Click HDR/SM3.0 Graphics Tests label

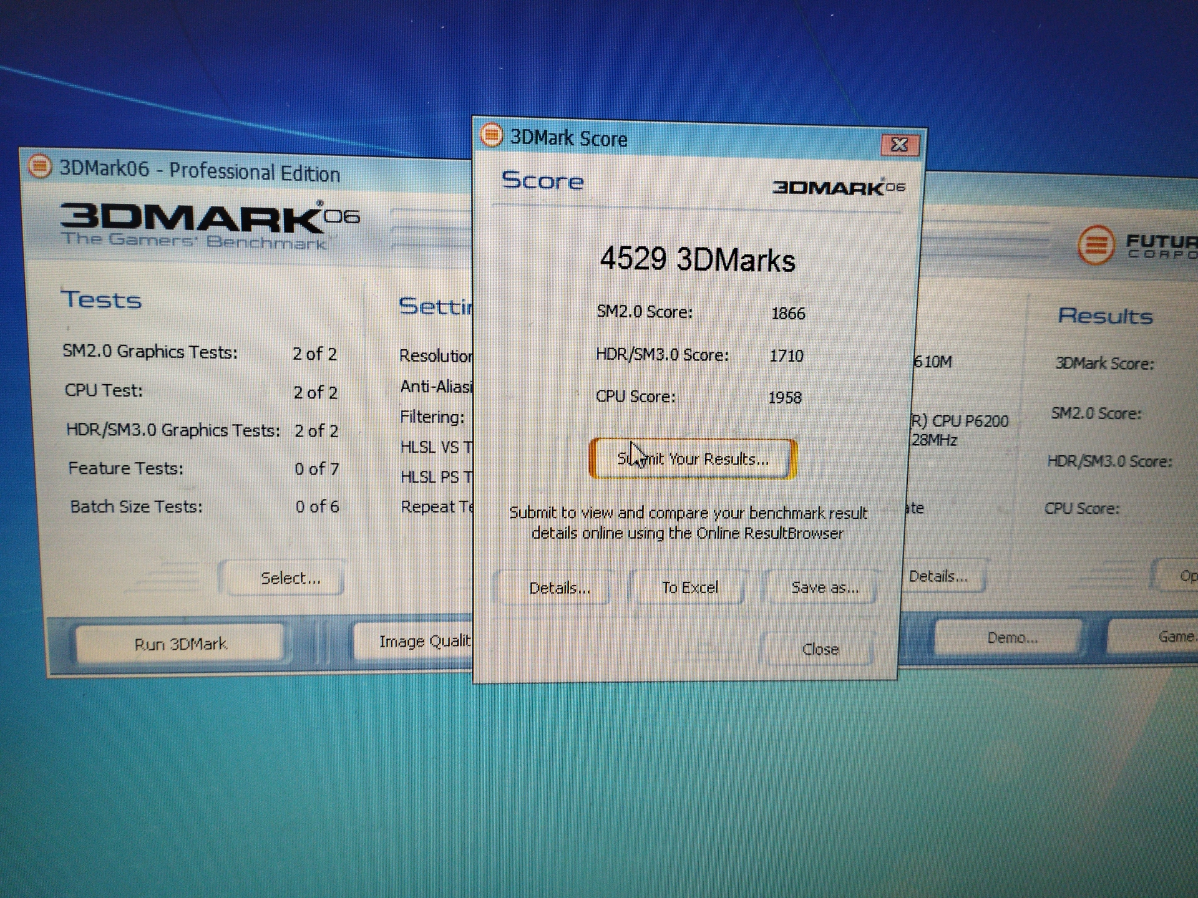[173, 430]
